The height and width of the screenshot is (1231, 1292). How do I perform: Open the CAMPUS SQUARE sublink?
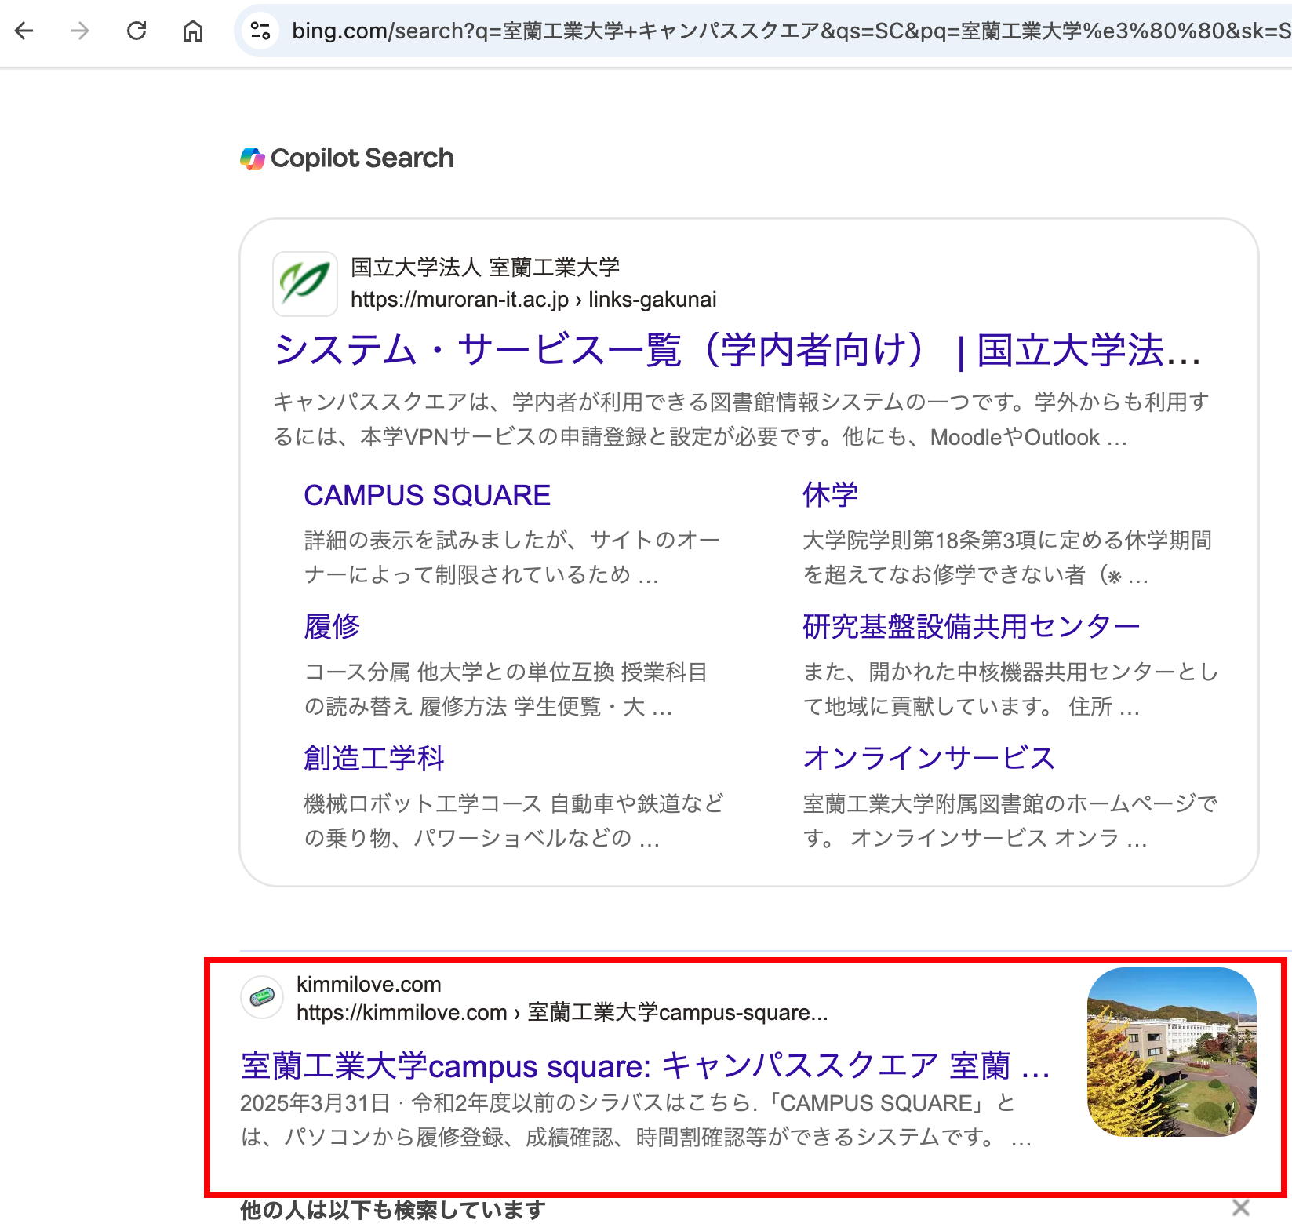[x=427, y=496]
